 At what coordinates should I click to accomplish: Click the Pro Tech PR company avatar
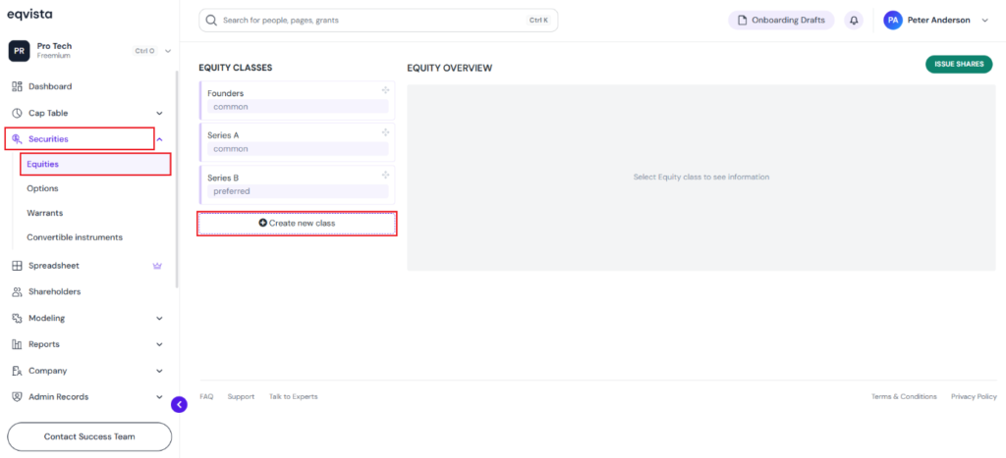coord(20,51)
